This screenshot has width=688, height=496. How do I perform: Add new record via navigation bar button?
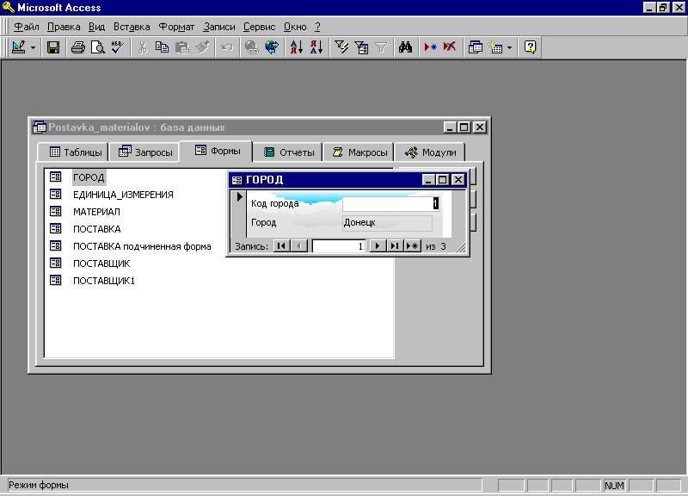pos(413,246)
